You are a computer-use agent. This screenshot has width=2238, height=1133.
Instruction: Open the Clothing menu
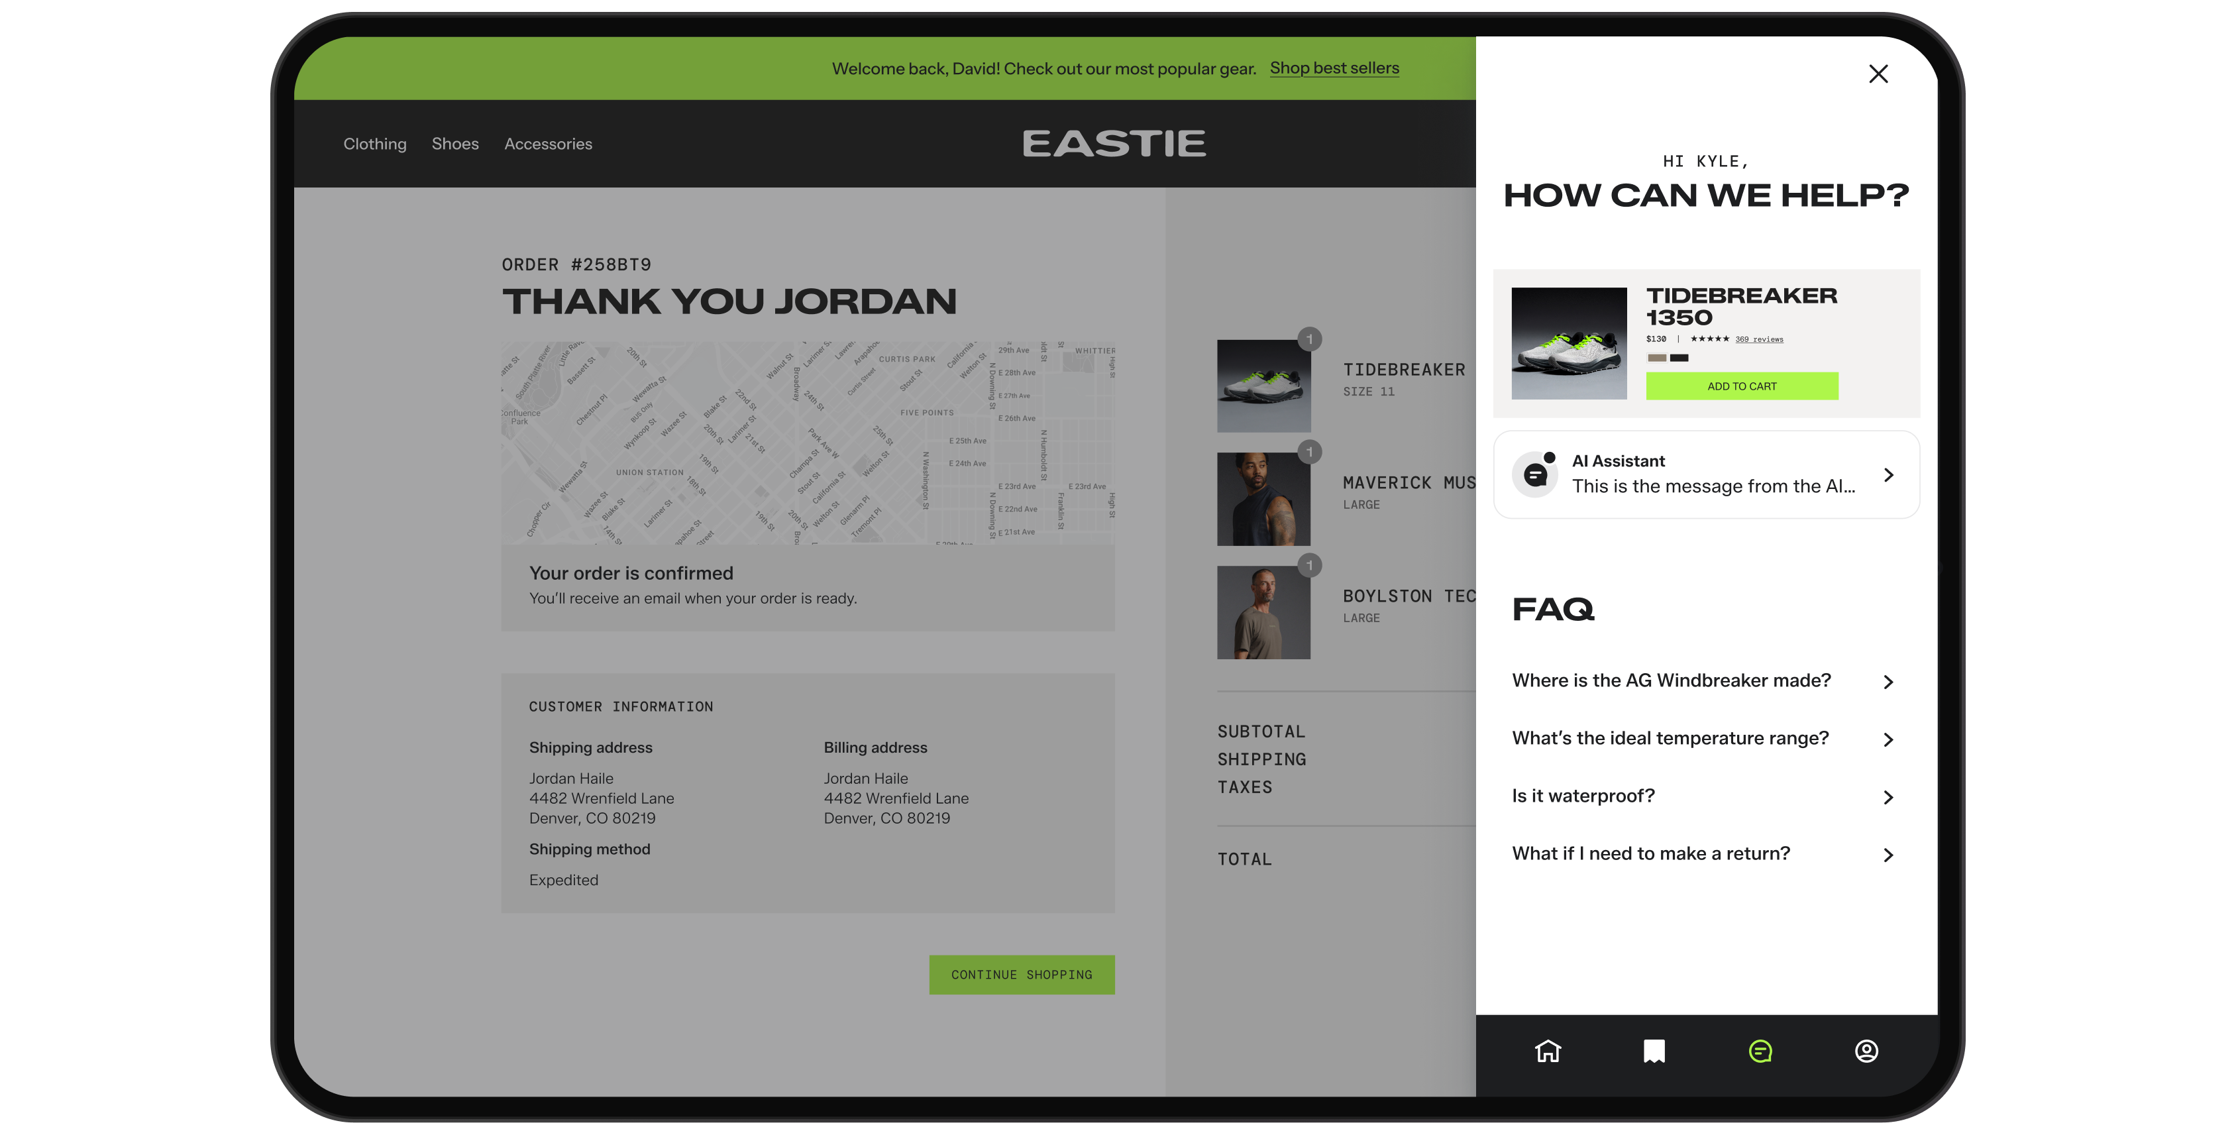374,144
